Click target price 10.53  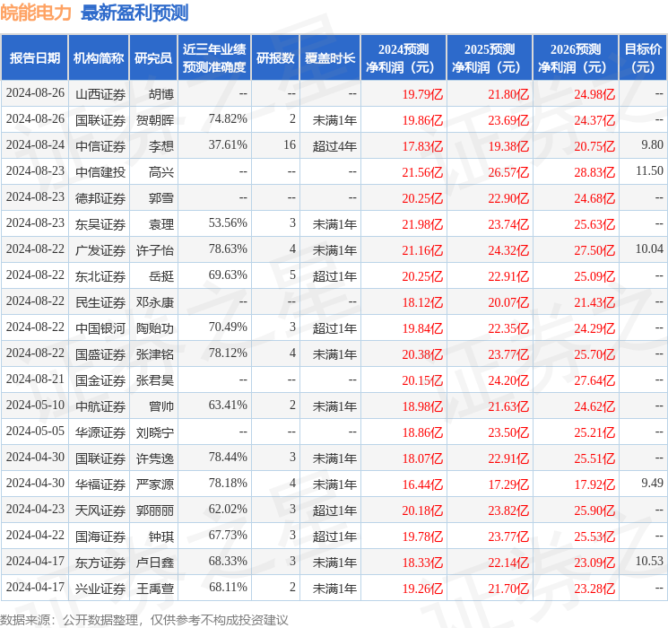[x=650, y=561]
